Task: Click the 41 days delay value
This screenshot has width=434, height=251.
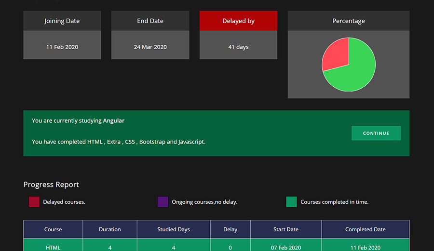Action: [x=238, y=47]
